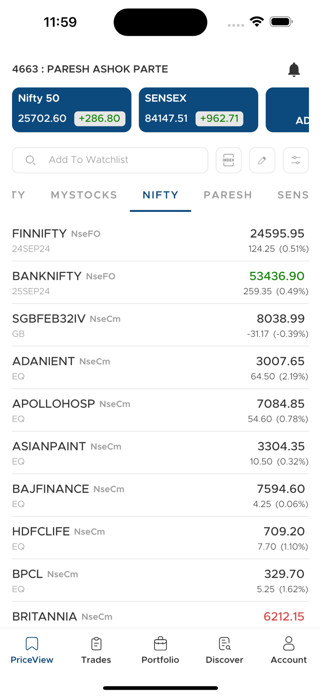Open the FINNIFTY 24SEP24 contract row
The height and width of the screenshot is (696, 321).
tap(160, 240)
